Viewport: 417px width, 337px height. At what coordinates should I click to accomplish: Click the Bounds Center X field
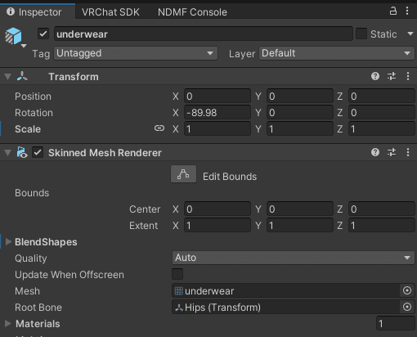[x=217, y=209]
